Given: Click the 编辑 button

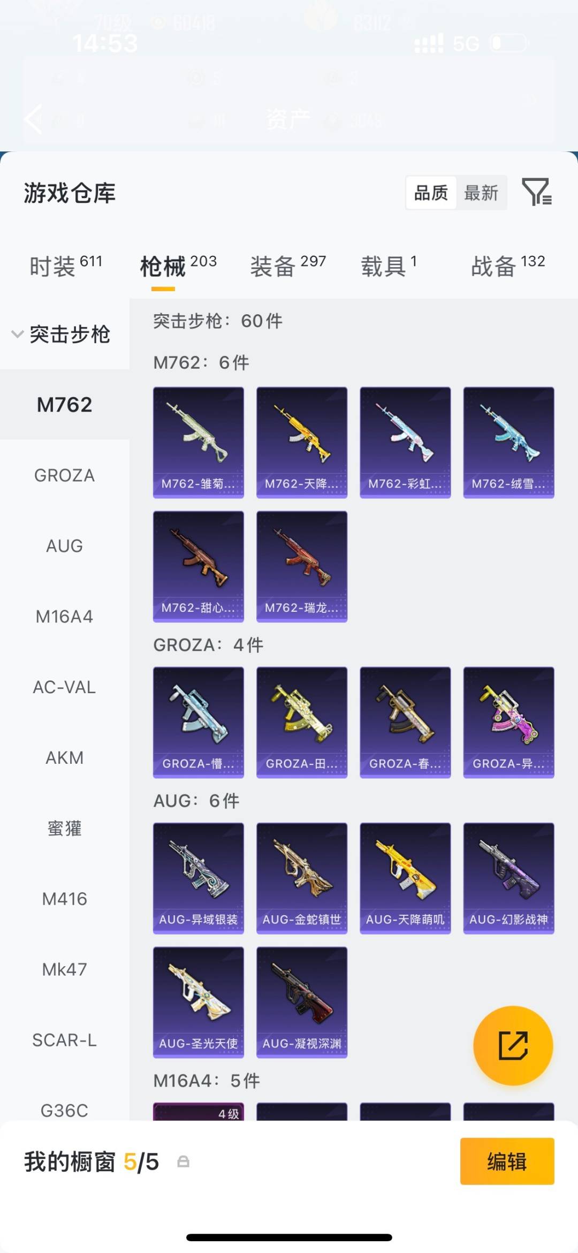Looking at the screenshot, I should coord(507,1161).
